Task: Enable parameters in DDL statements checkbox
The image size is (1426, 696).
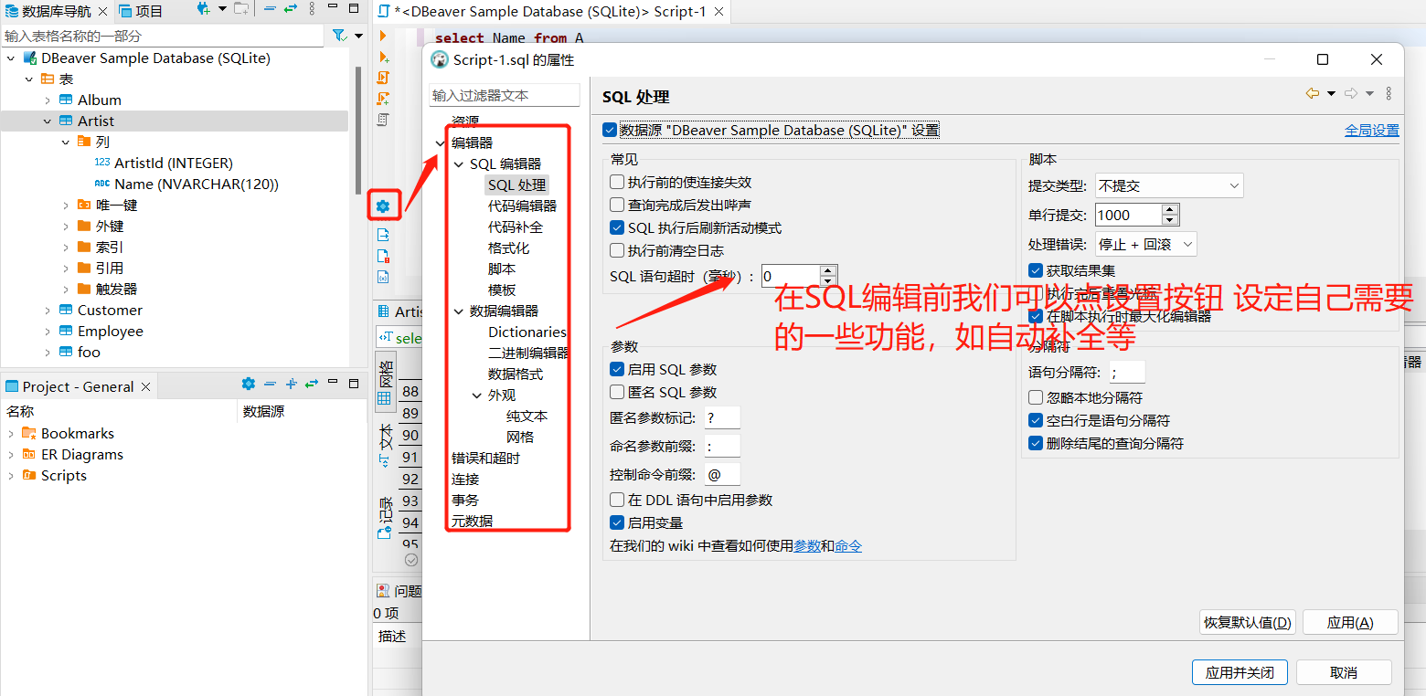Action: coord(617,500)
